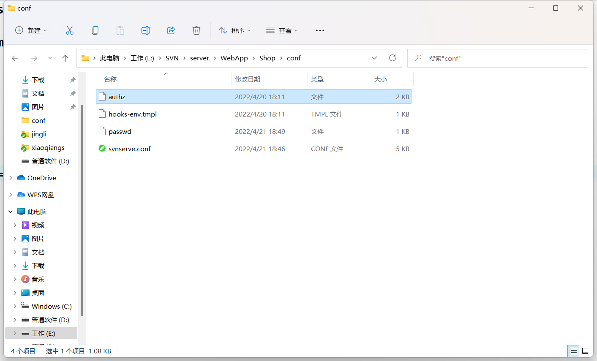The width and height of the screenshot is (597, 361).
Task: Click the authz file icon
Action: point(102,97)
